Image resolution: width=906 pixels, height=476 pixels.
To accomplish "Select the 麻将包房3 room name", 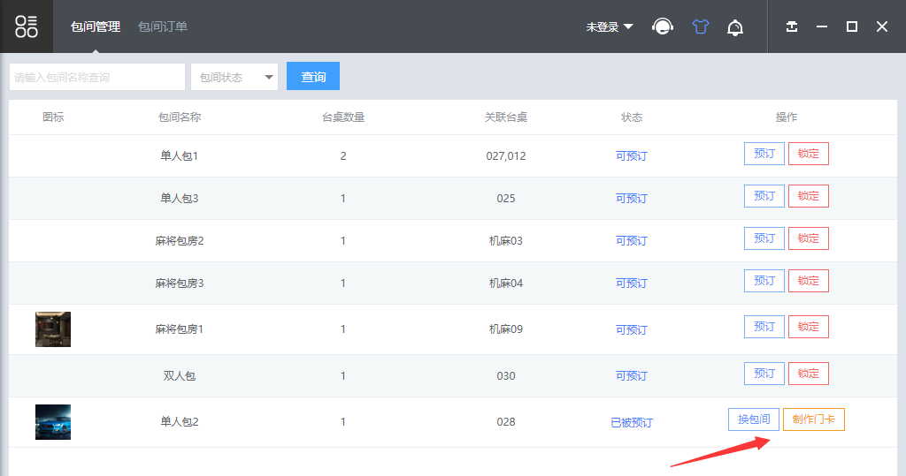I will tap(179, 283).
